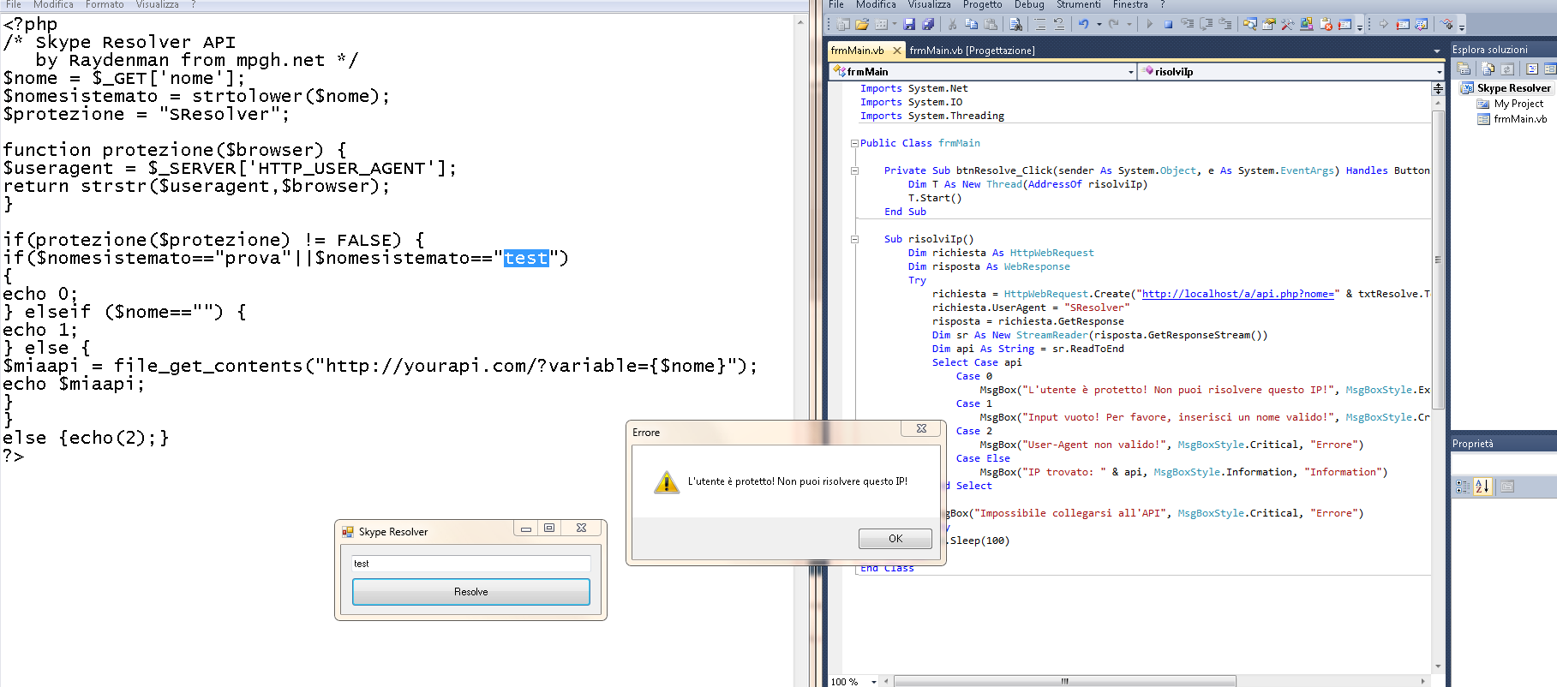Click Refresh icon in Solution Explorer
1557x687 pixels.
click(1506, 69)
